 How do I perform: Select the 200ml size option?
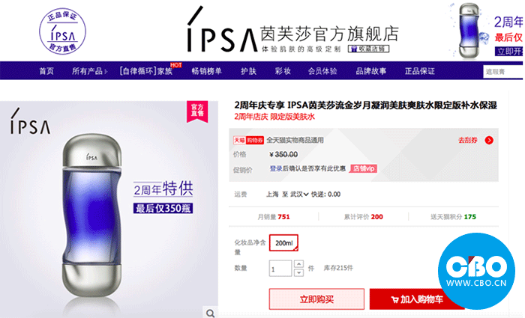(283, 243)
